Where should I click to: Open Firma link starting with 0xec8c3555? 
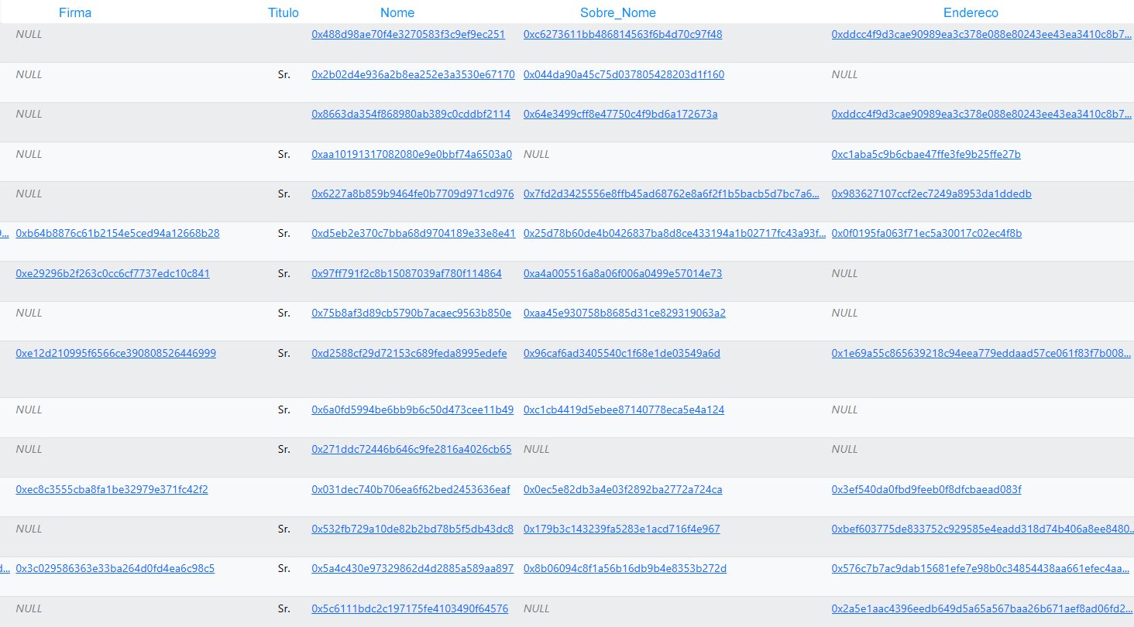(x=112, y=490)
